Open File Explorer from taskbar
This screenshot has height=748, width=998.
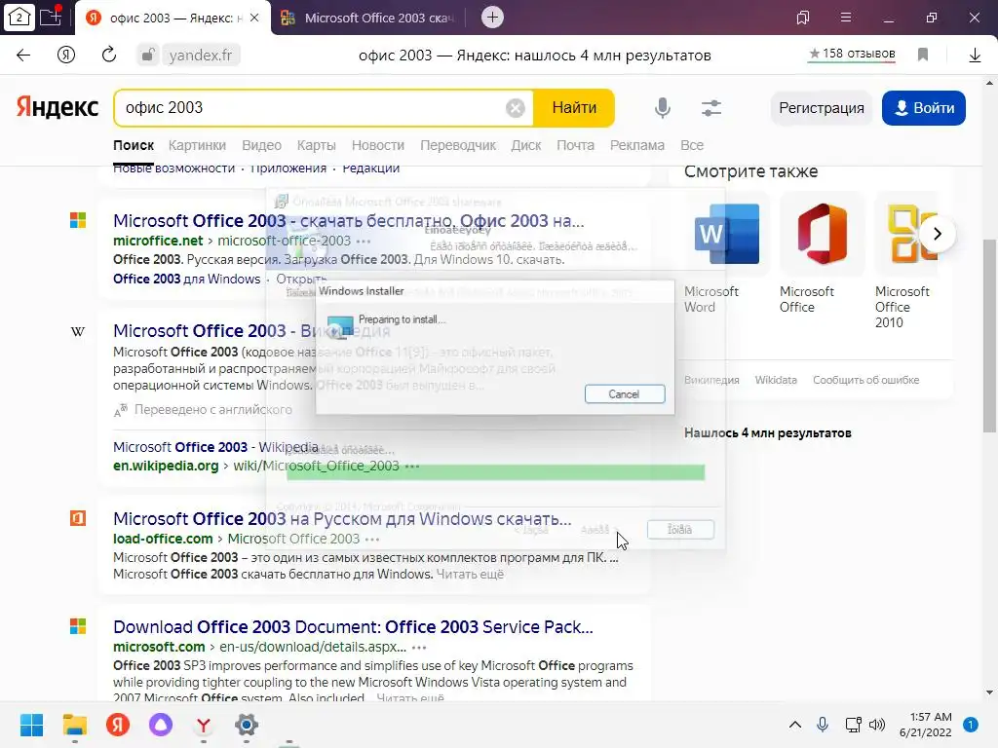tap(74, 725)
